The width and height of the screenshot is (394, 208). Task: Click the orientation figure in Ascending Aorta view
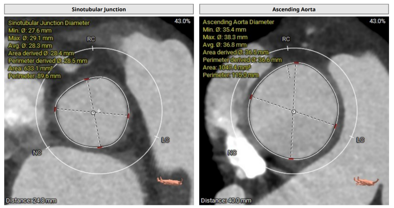366,181
